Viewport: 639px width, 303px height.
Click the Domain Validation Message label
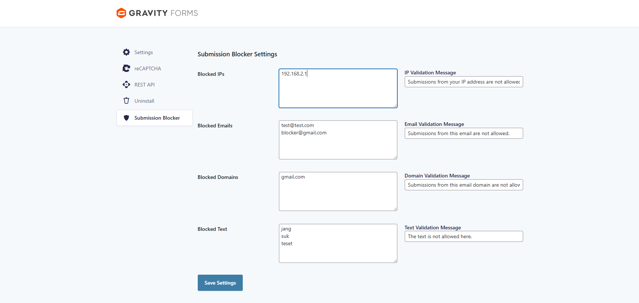(437, 176)
